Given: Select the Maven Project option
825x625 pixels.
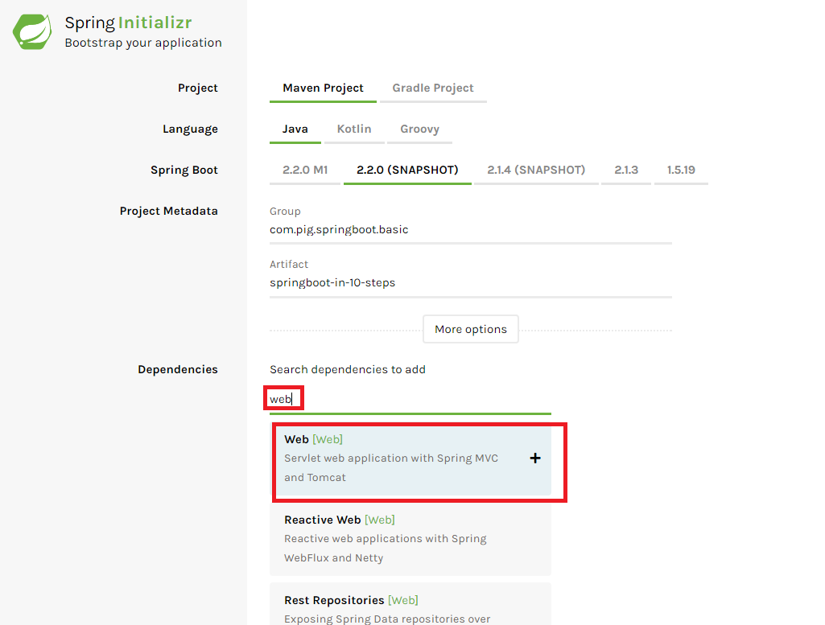Looking at the screenshot, I should point(323,87).
